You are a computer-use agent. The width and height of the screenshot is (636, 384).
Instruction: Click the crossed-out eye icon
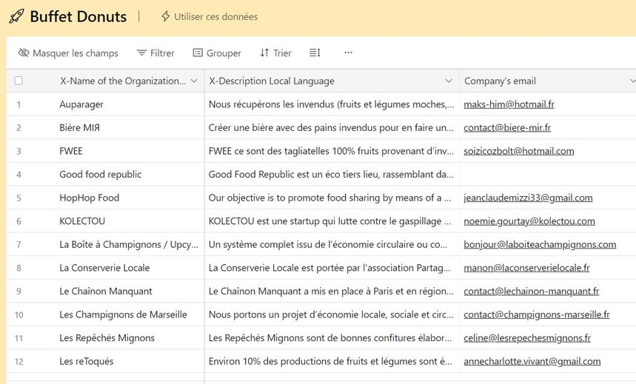[24, 53]
